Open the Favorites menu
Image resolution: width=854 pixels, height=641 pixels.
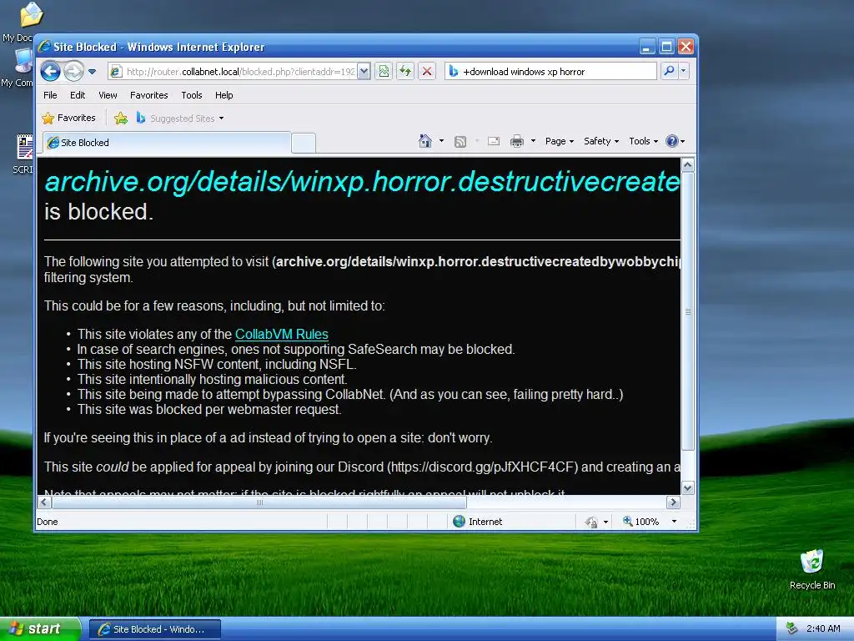[x=148, y=95]
